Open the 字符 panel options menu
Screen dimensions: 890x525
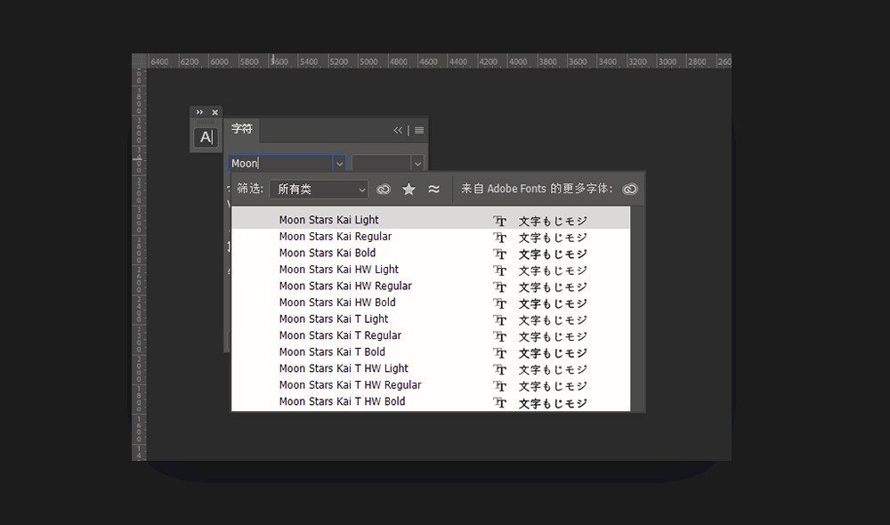point(419,130)
